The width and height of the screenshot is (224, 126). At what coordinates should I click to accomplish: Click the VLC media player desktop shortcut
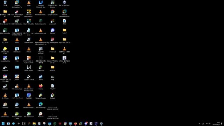[x=17, y=87]
